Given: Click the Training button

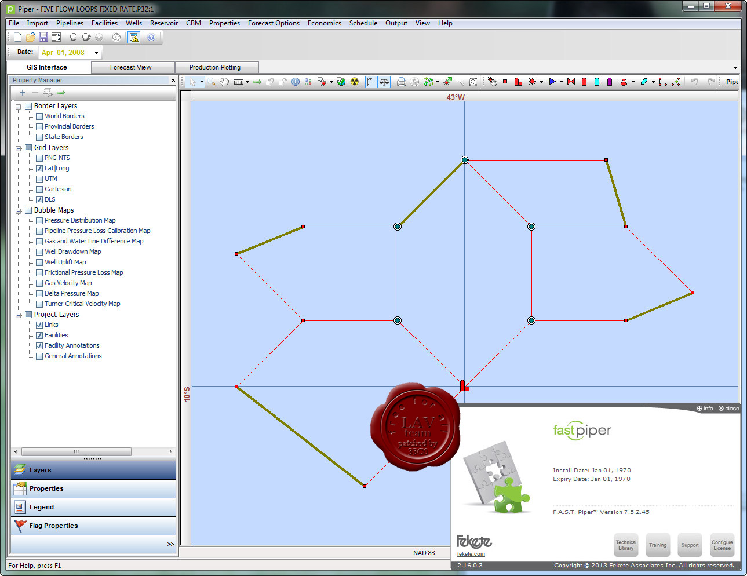Looking at the screenshot, I should 658,545.
